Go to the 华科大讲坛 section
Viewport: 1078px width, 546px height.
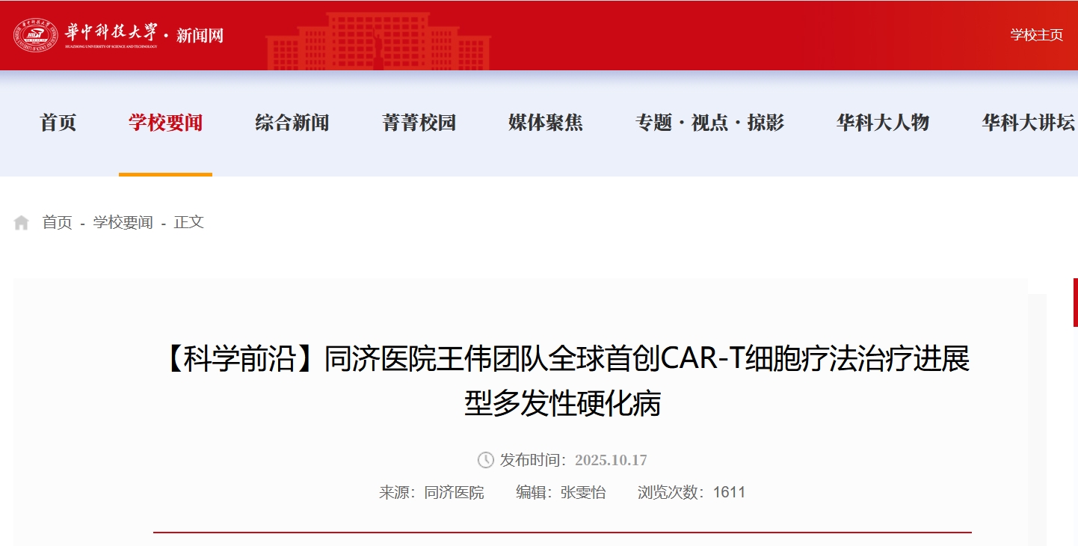(x=1028, y=123)
